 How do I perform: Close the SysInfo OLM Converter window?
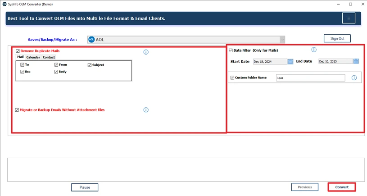click(x=362, y=4)
